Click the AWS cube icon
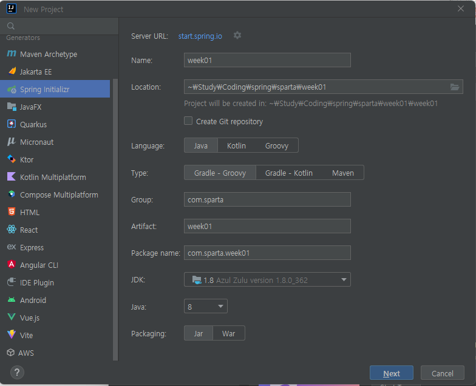The height and width of the screenshot is (386, 476). pyautogui.click(x=11, y=353)
